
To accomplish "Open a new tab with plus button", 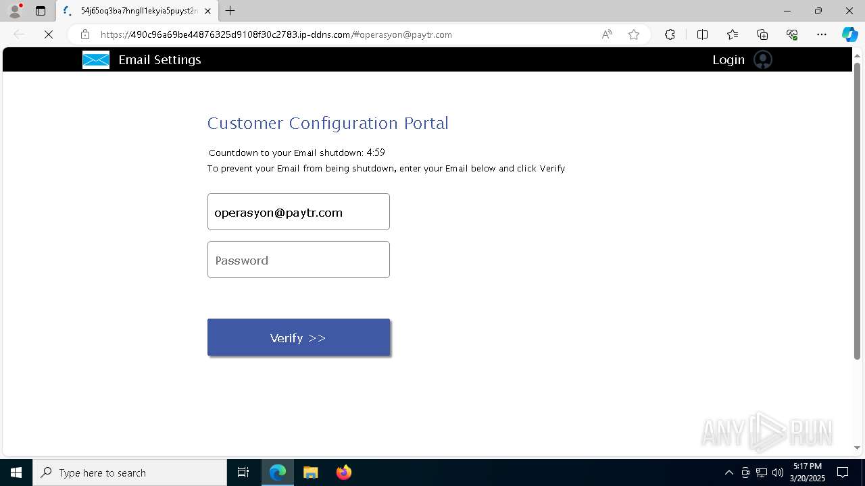I will coord(230,11).
